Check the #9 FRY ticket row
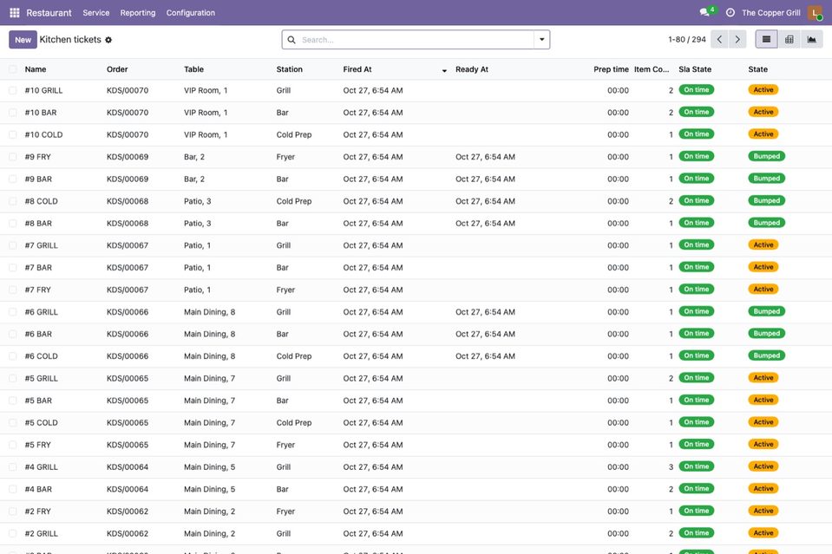 point(13,157)
